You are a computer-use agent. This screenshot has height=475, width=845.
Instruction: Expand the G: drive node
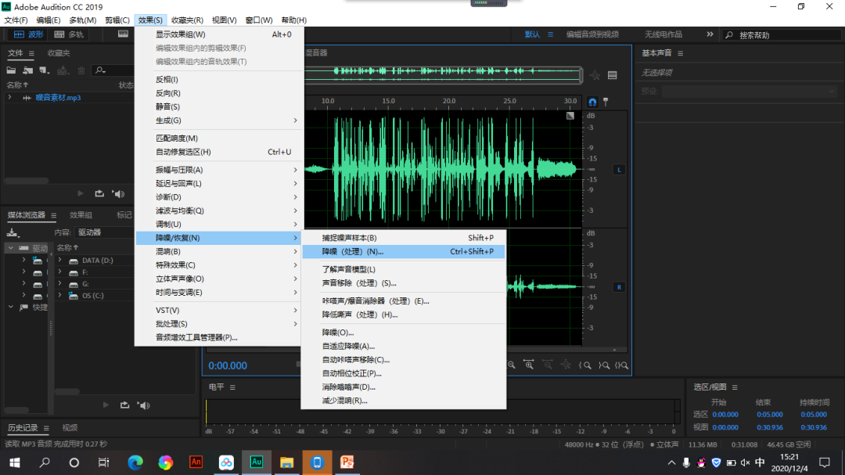point(59,283)
